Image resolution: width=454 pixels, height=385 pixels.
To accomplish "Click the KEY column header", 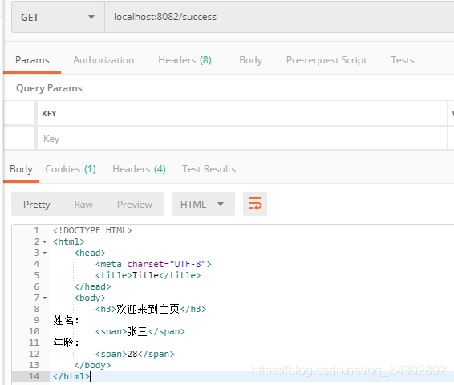I will click(49, 113).
